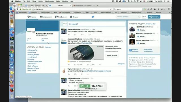Open the History menu in menu bar
Viewport: 181px width, 102px height.
pos(40,1)
